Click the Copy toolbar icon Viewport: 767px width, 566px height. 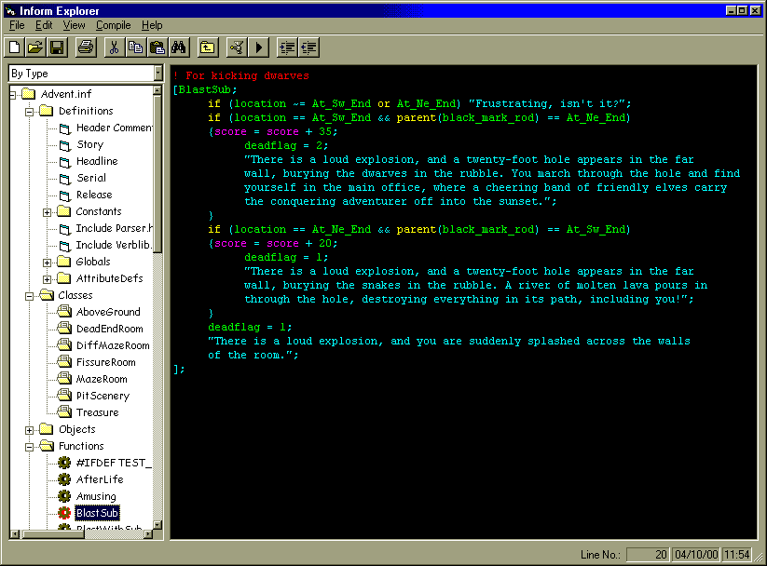[135, 47]
